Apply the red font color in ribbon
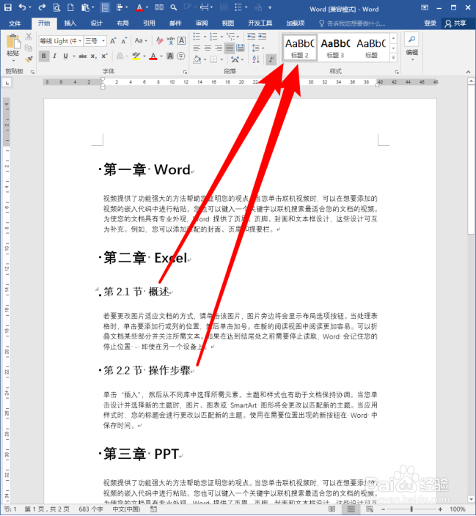This screenshot has width=476, height=516. pos(153,56)
